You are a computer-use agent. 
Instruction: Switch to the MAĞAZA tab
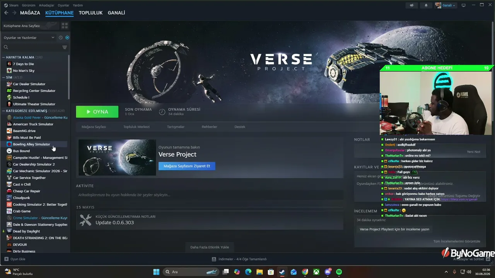(30, 13)
